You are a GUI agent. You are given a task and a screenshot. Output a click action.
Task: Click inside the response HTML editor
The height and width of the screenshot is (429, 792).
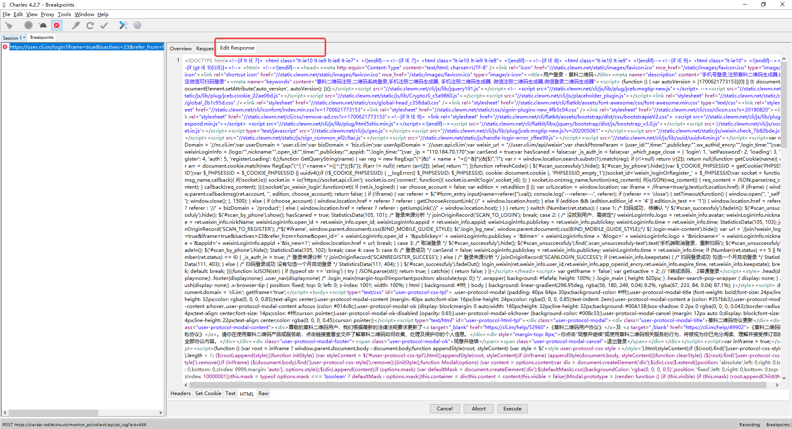(x=482, y=218)
